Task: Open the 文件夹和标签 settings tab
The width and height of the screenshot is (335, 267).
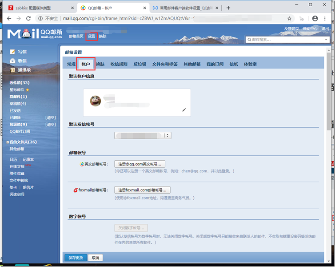Action: [x=165, y=64]
